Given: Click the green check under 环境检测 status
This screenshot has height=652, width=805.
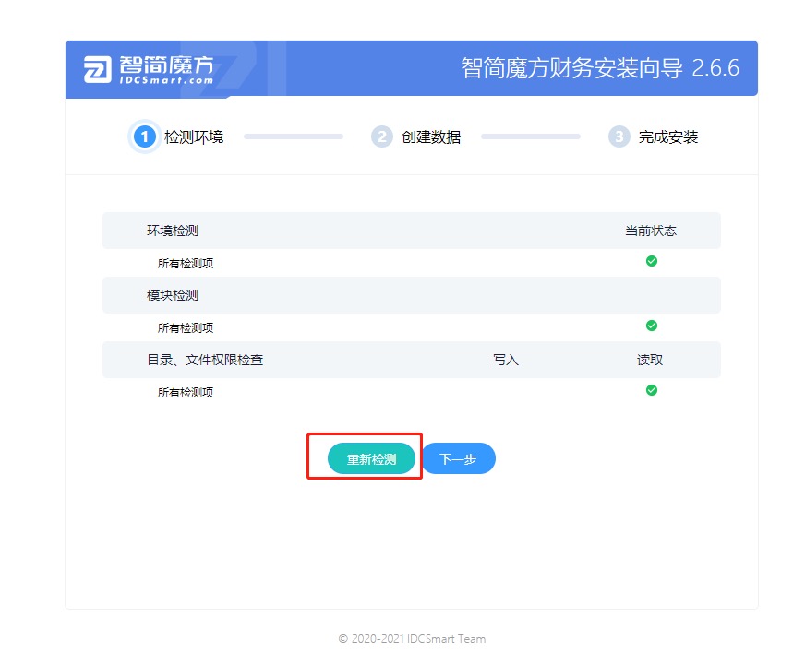Looking at the screenshot, I should coord(652,261).
